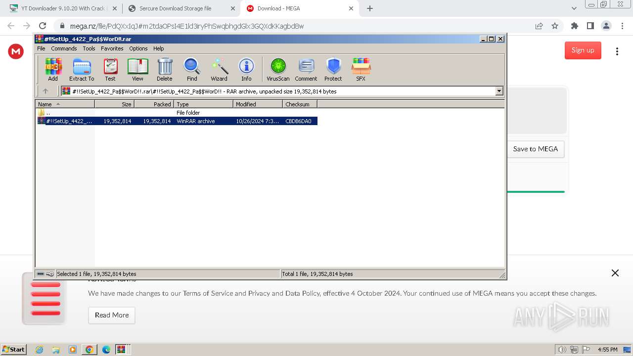Select the parent folder '..' row
The image size is (633, 356).
pos(177,113)
